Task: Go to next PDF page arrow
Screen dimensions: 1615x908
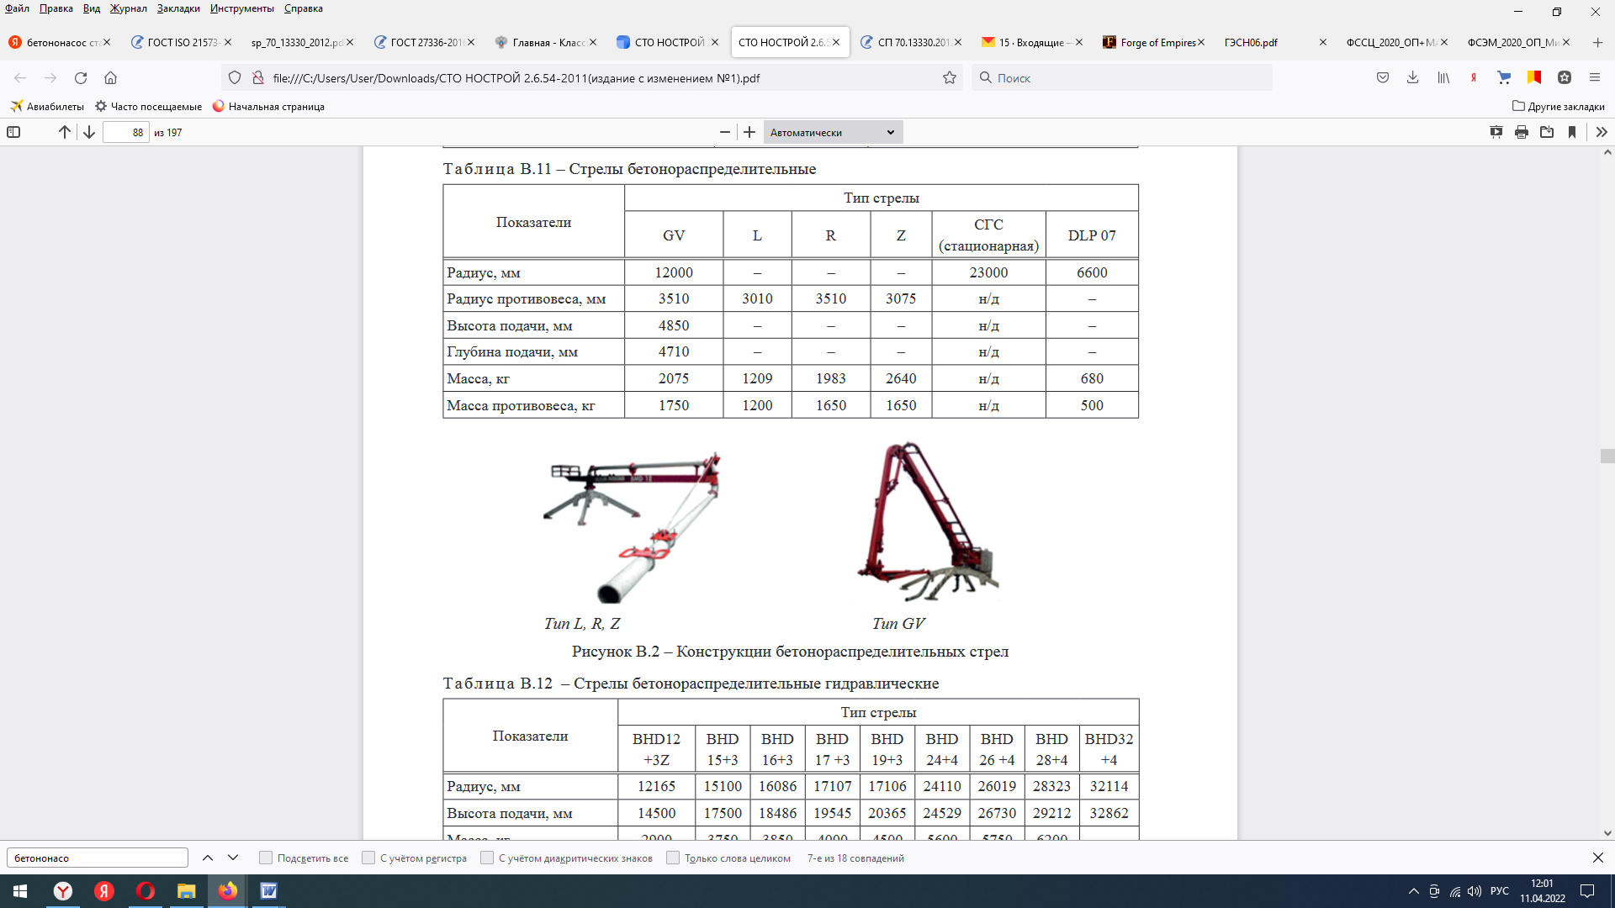Action: [88, 132]
